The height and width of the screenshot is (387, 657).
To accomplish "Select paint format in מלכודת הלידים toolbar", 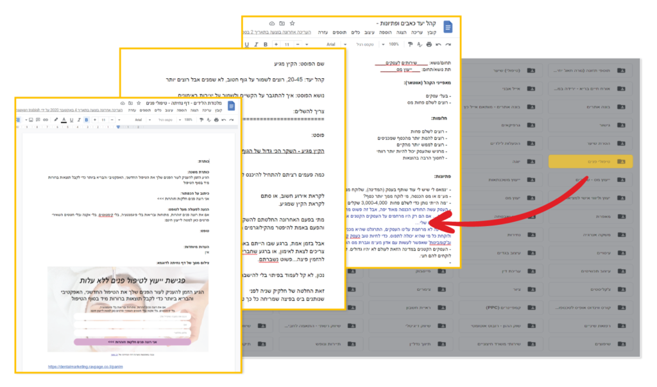I will (x=201, y=120).
